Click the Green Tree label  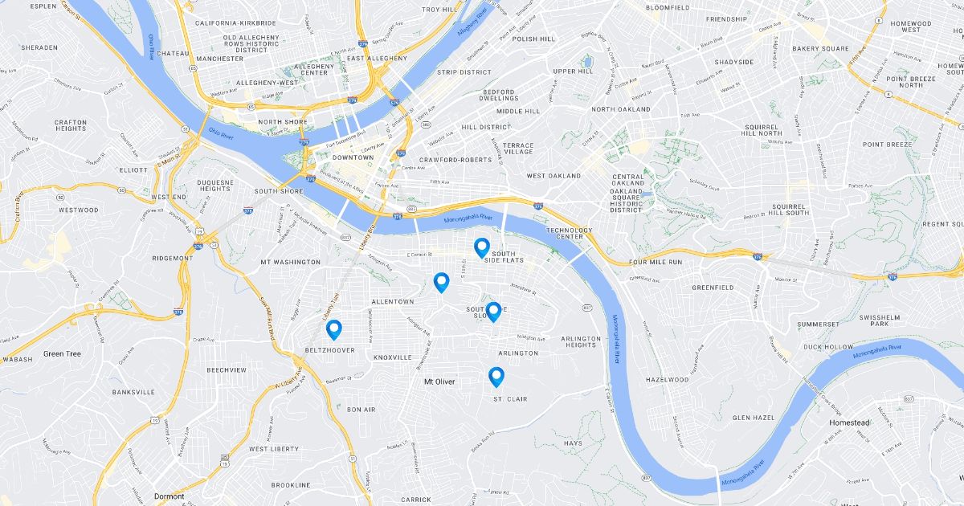click(62, 353)
